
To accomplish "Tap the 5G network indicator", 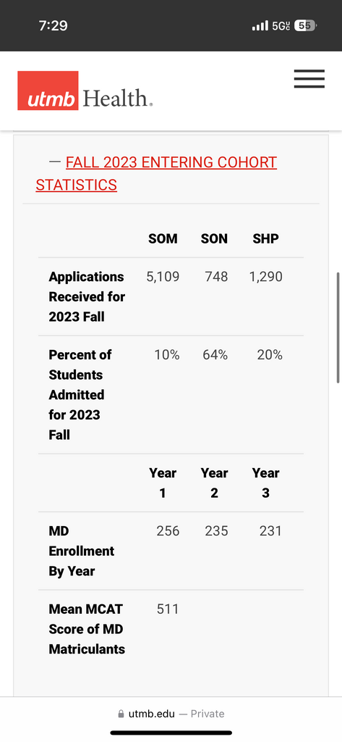I will 281,25.
